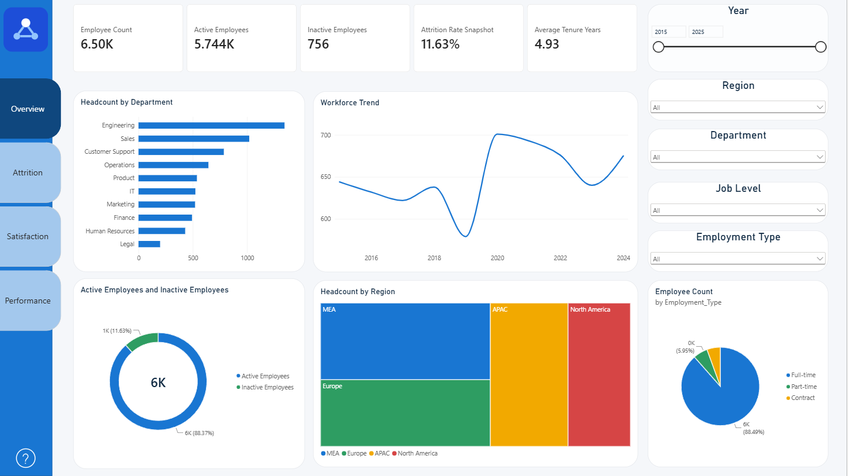849x476 pixels.
Task: Click the Full-time legend entry
Action: [x=801, y=375]
